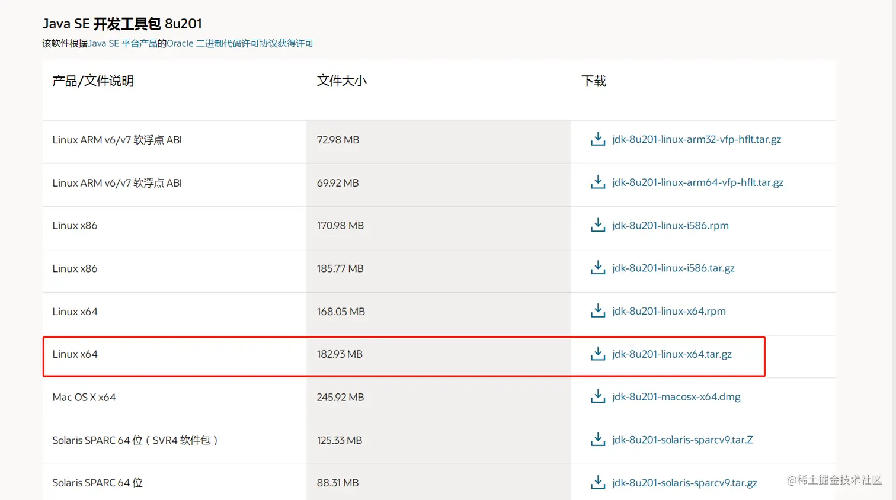The height and width of the screenshot is (500, 896).
Task: Click download icon beside jdk-8u201-solaris-sparcv9.tar.gz
Action: pos(598,483)
